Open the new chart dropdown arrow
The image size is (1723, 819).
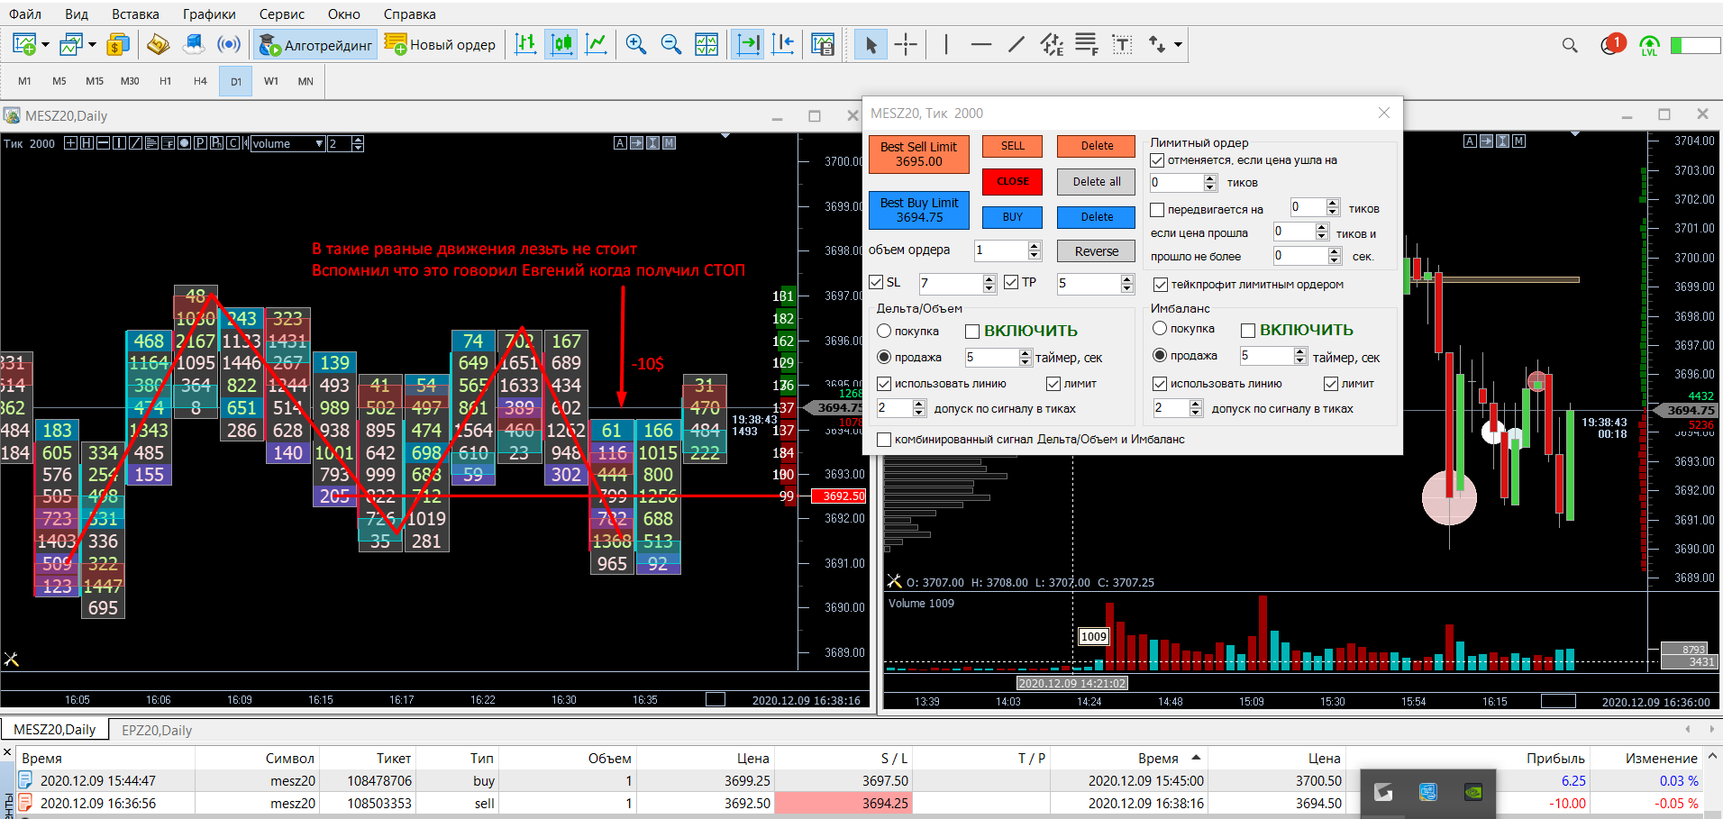pos(45,44)
